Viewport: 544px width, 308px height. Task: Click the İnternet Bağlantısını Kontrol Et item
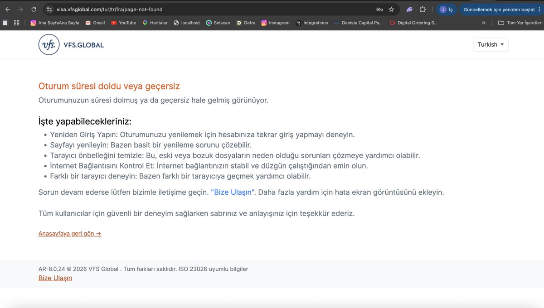[x=209, y=166]
